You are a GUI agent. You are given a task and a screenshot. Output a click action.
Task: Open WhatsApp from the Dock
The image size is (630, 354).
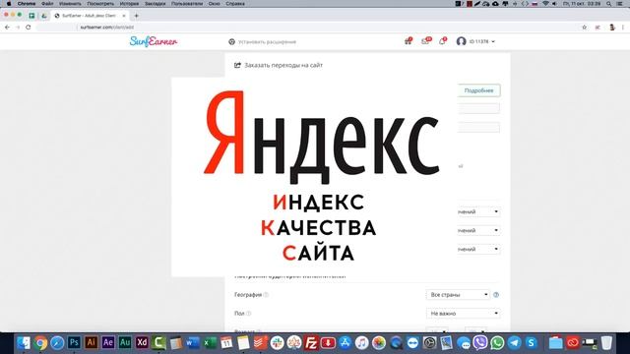(497, 343)
